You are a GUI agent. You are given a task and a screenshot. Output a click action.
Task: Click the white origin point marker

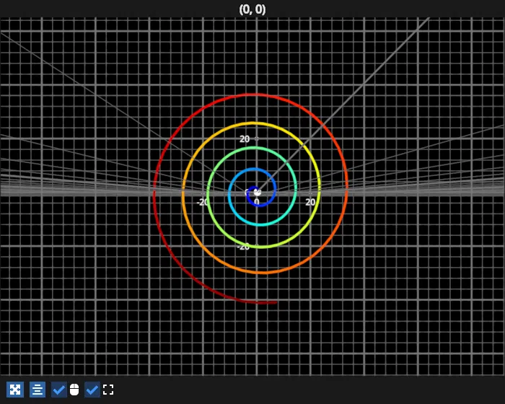257,193
